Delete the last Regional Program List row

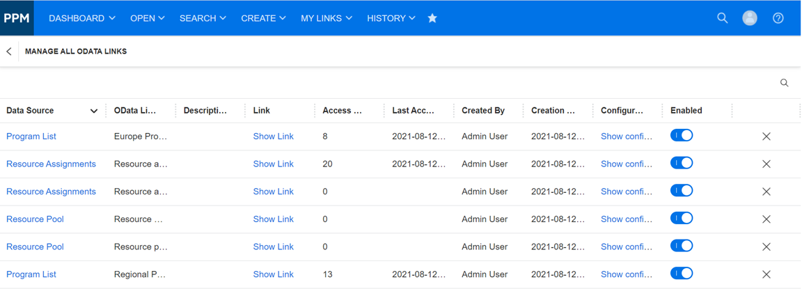click(x=766, y=274)
